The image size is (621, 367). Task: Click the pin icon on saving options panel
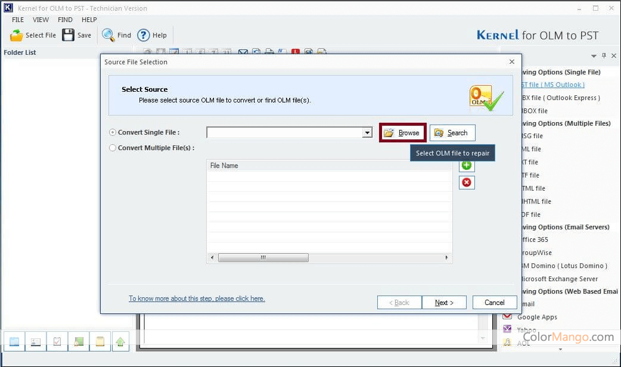point(604,56)
